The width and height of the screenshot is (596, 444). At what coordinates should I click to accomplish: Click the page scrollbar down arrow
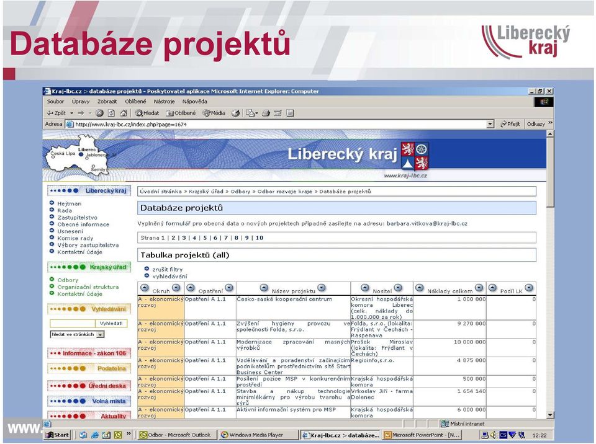click(x=550, y=415)
